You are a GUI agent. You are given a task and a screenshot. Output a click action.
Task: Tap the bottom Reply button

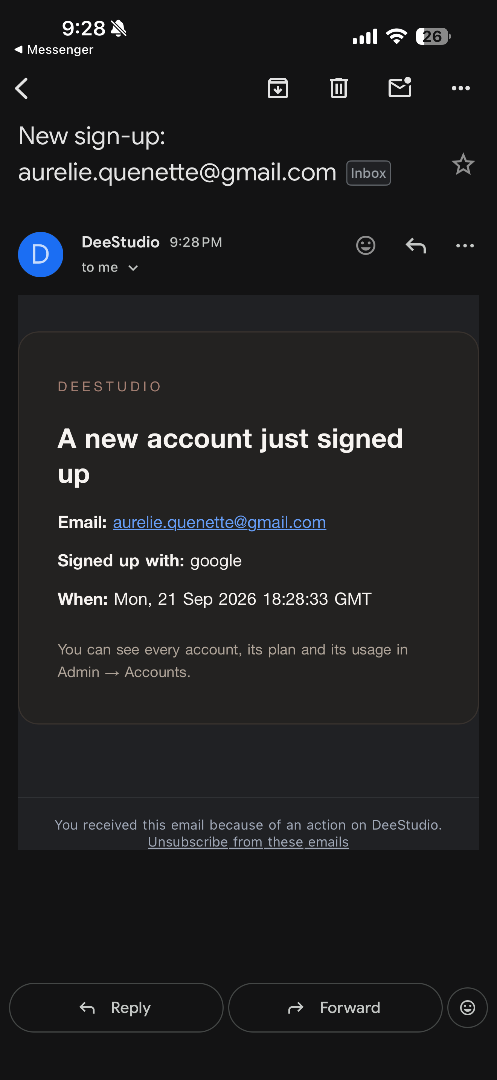pos(116,1007)
